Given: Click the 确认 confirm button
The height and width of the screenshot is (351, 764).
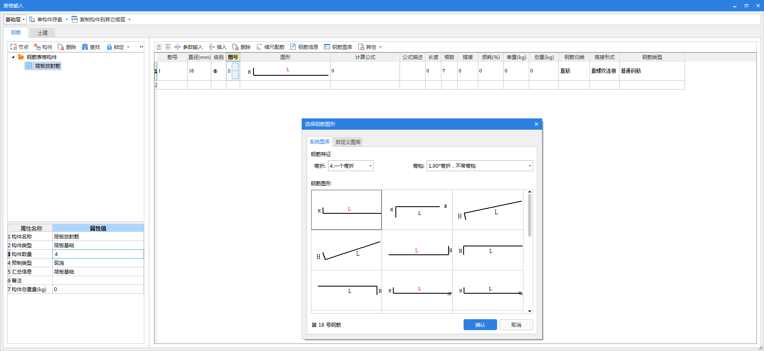Looking at the screenshot, I should [x=480, y=325].
